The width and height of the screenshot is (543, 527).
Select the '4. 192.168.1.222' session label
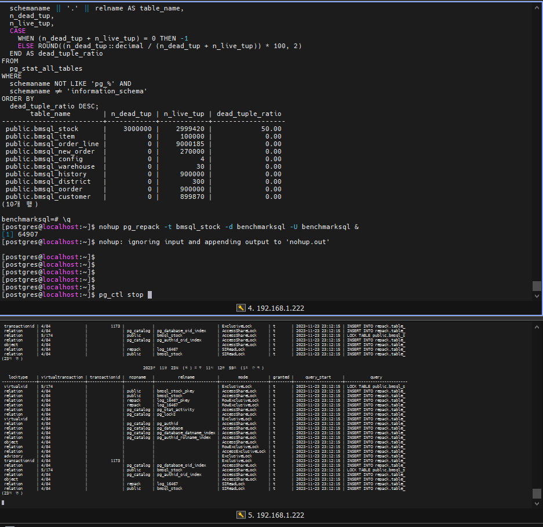pyautogui.click(x=276, y=308)
